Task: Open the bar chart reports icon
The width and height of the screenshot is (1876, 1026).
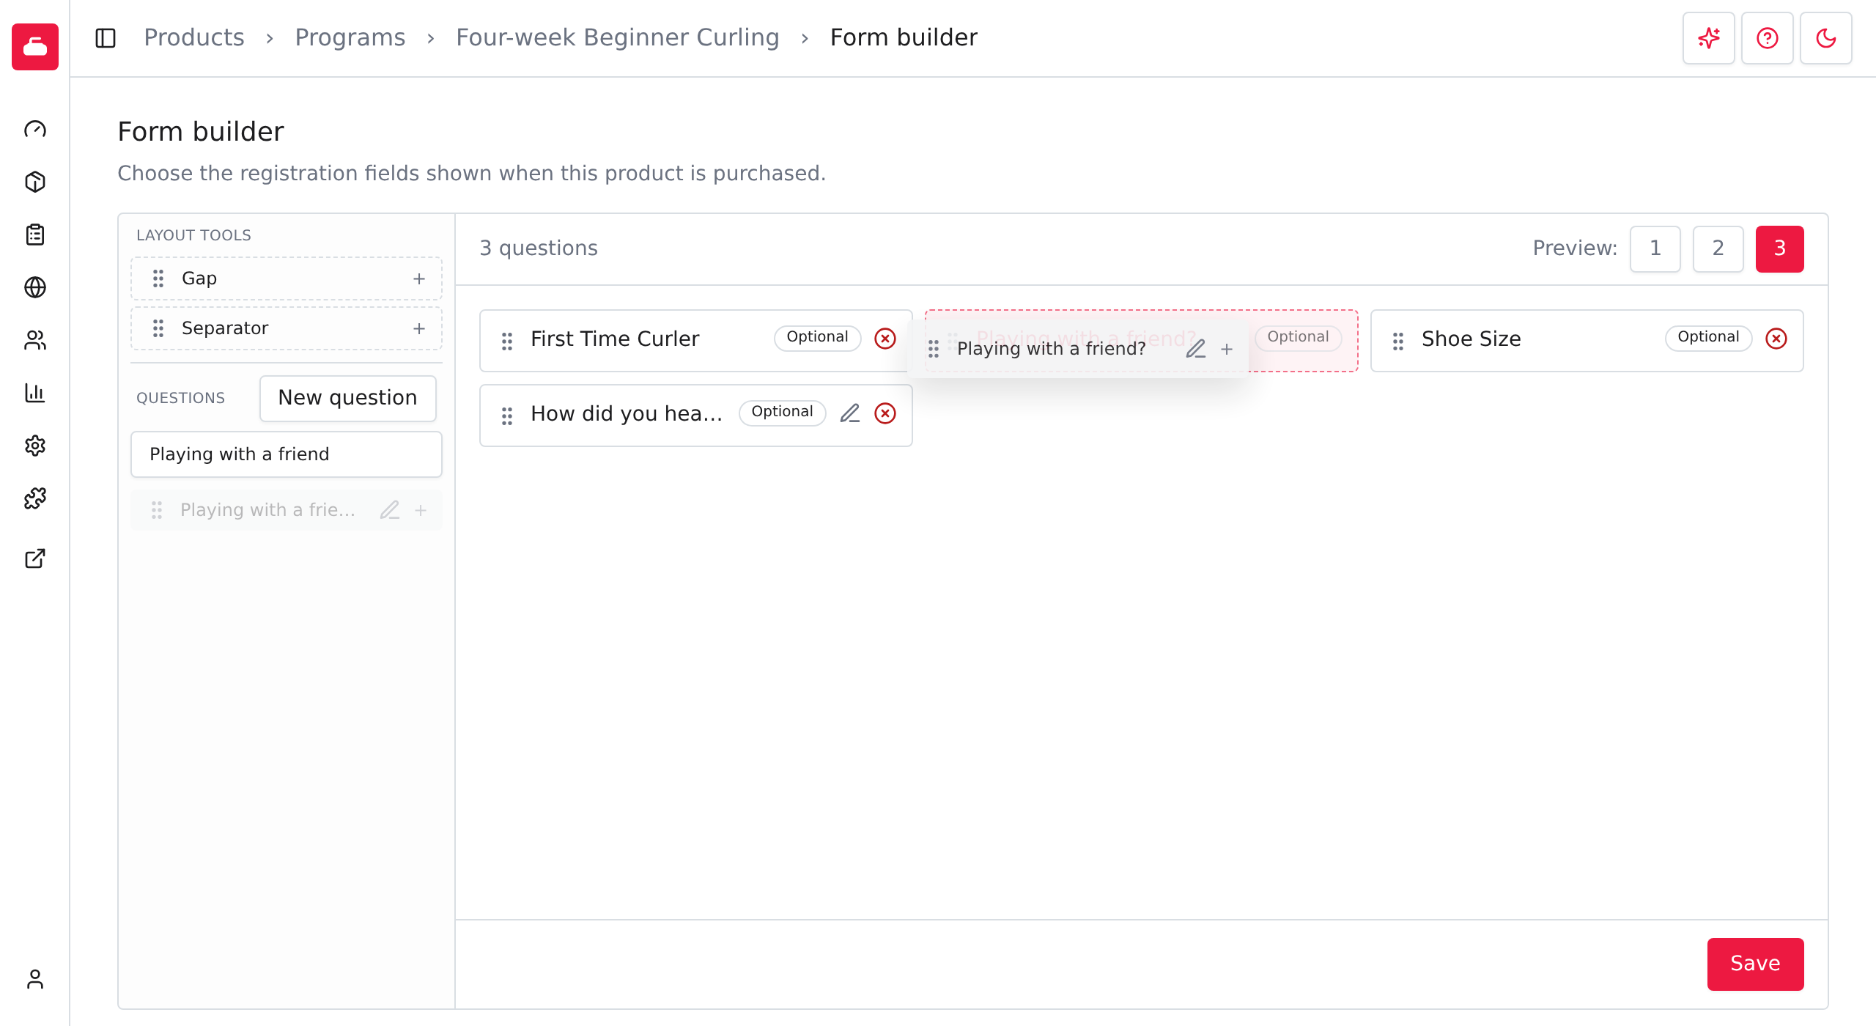Action: (35, 393)
